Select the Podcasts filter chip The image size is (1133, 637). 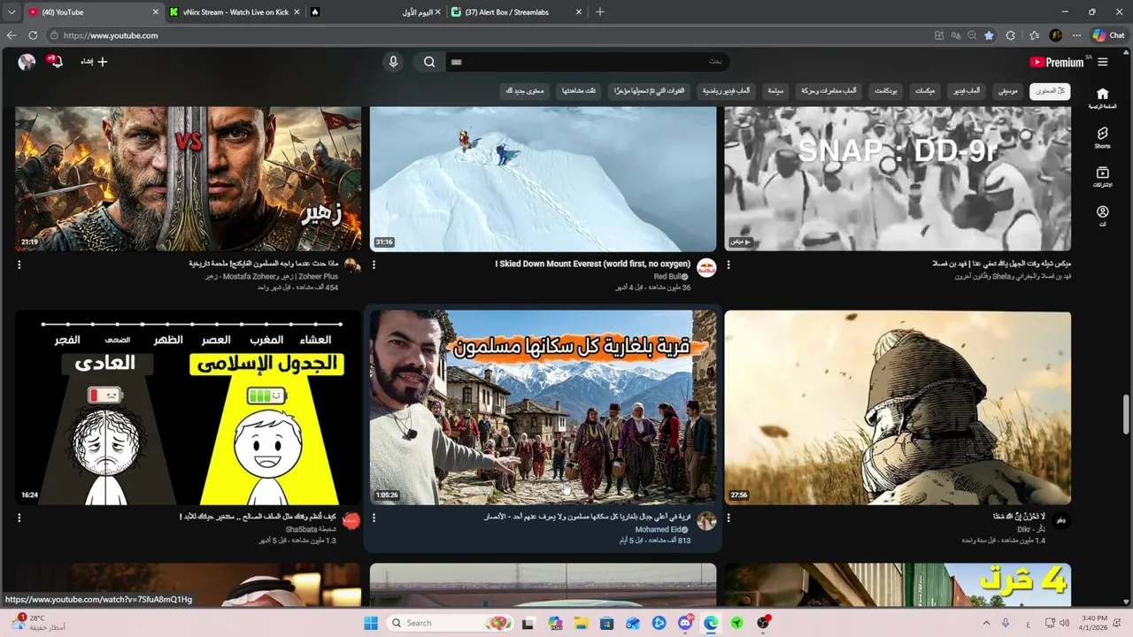click(x=886, y=91)
